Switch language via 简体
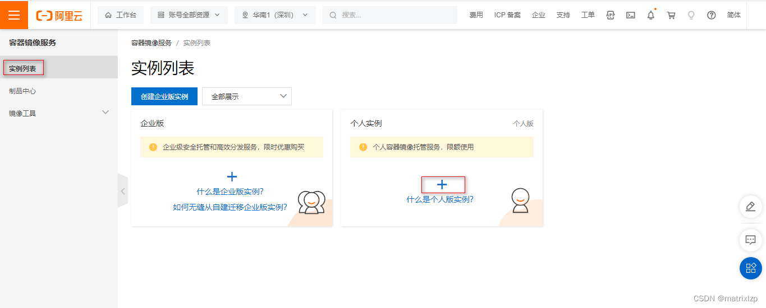Screen dimensions: 766x308 [734, 15]
